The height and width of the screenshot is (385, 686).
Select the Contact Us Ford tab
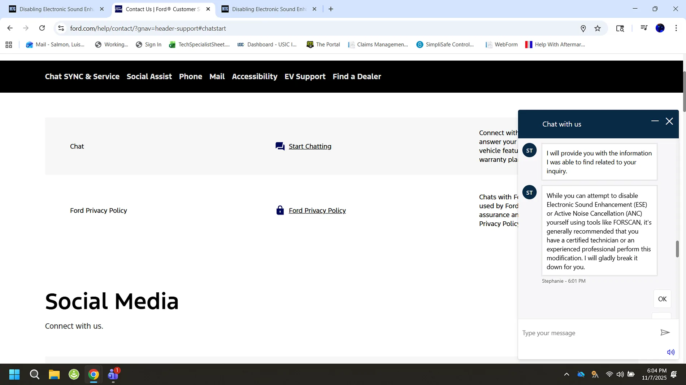[x=162, y=9]
